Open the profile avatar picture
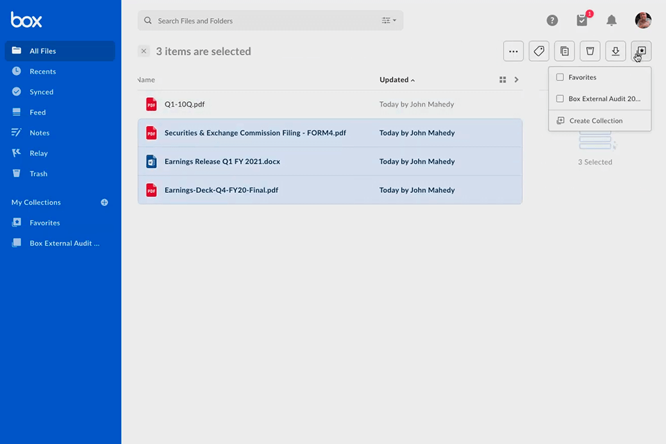This screenshot has width=666, height=444. pyautogui.click(x=642, y=20)
